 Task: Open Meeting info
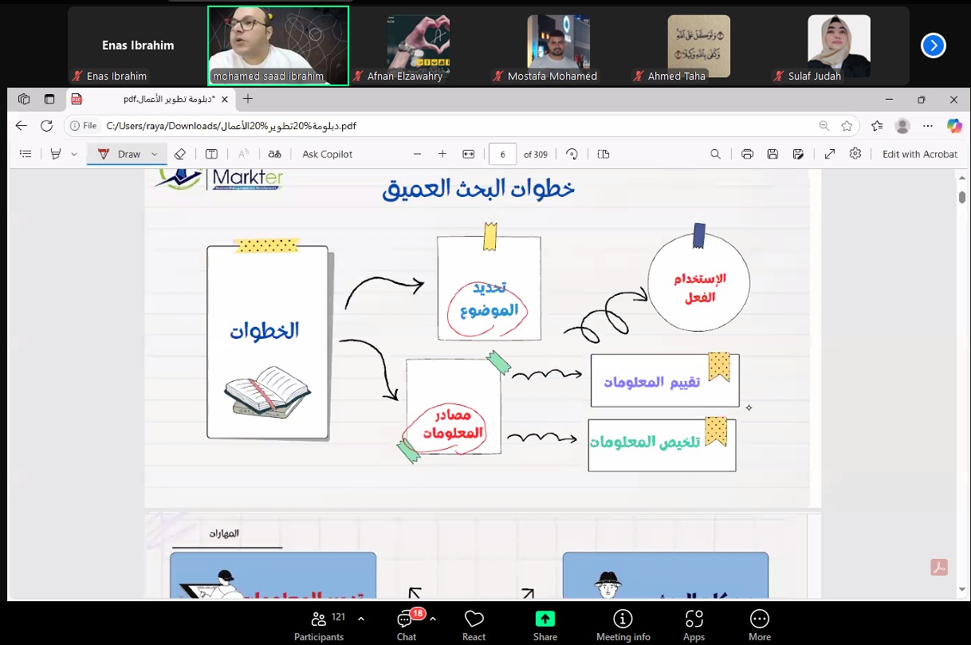[x=623, y=625]
